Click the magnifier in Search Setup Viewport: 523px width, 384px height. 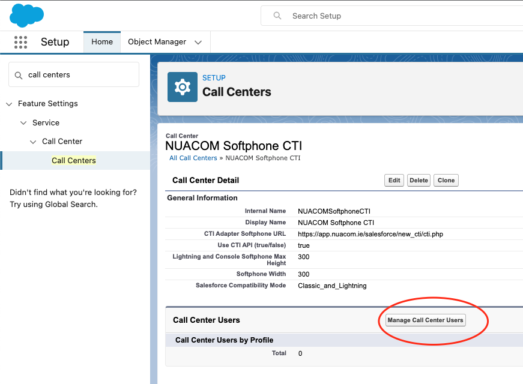click(x=277, y=16)
